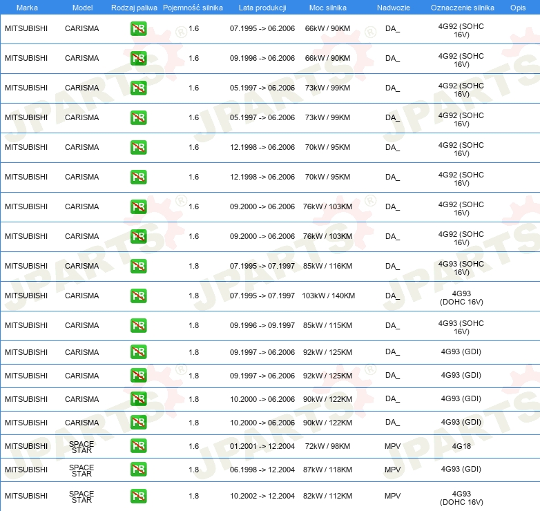
Task: Click the Marka column header
Action: pos(27,8)
